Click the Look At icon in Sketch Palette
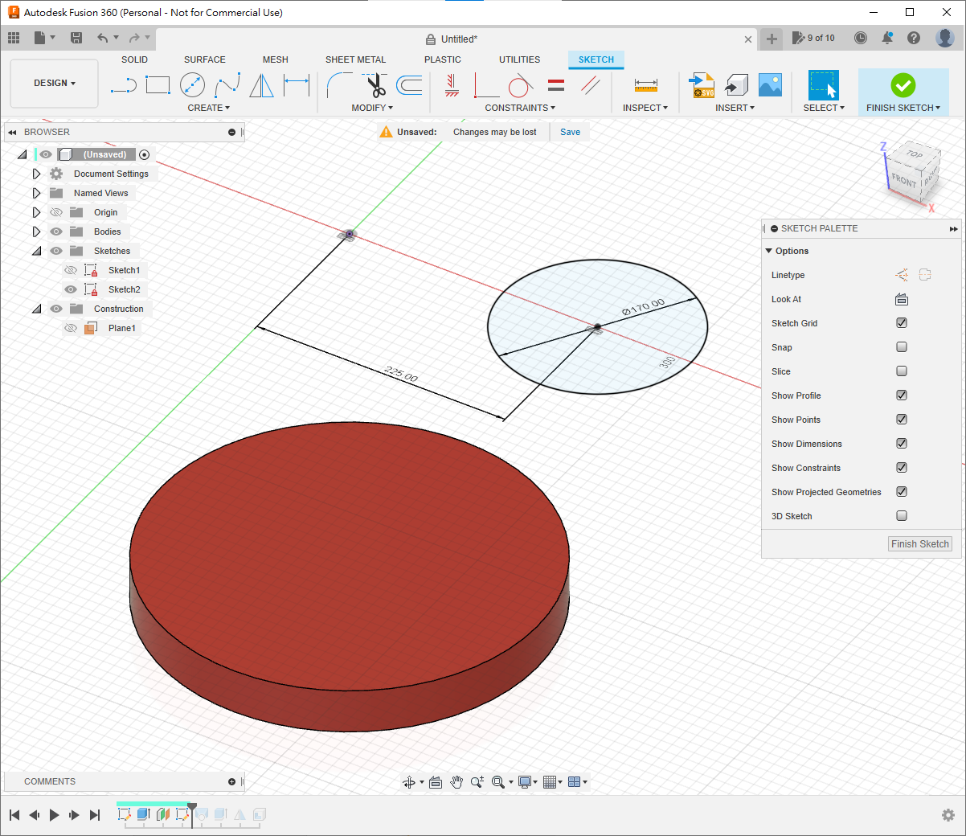Image resolution: width=966 pixels, height=836 pixels. point(902,299)
